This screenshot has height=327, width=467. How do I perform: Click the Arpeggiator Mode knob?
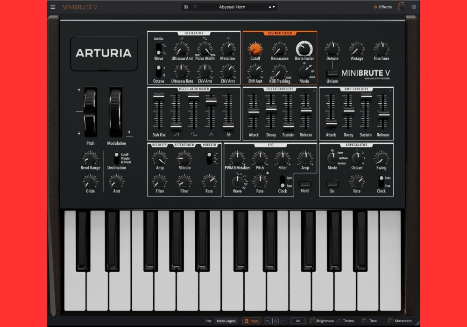tap(332, 158)
